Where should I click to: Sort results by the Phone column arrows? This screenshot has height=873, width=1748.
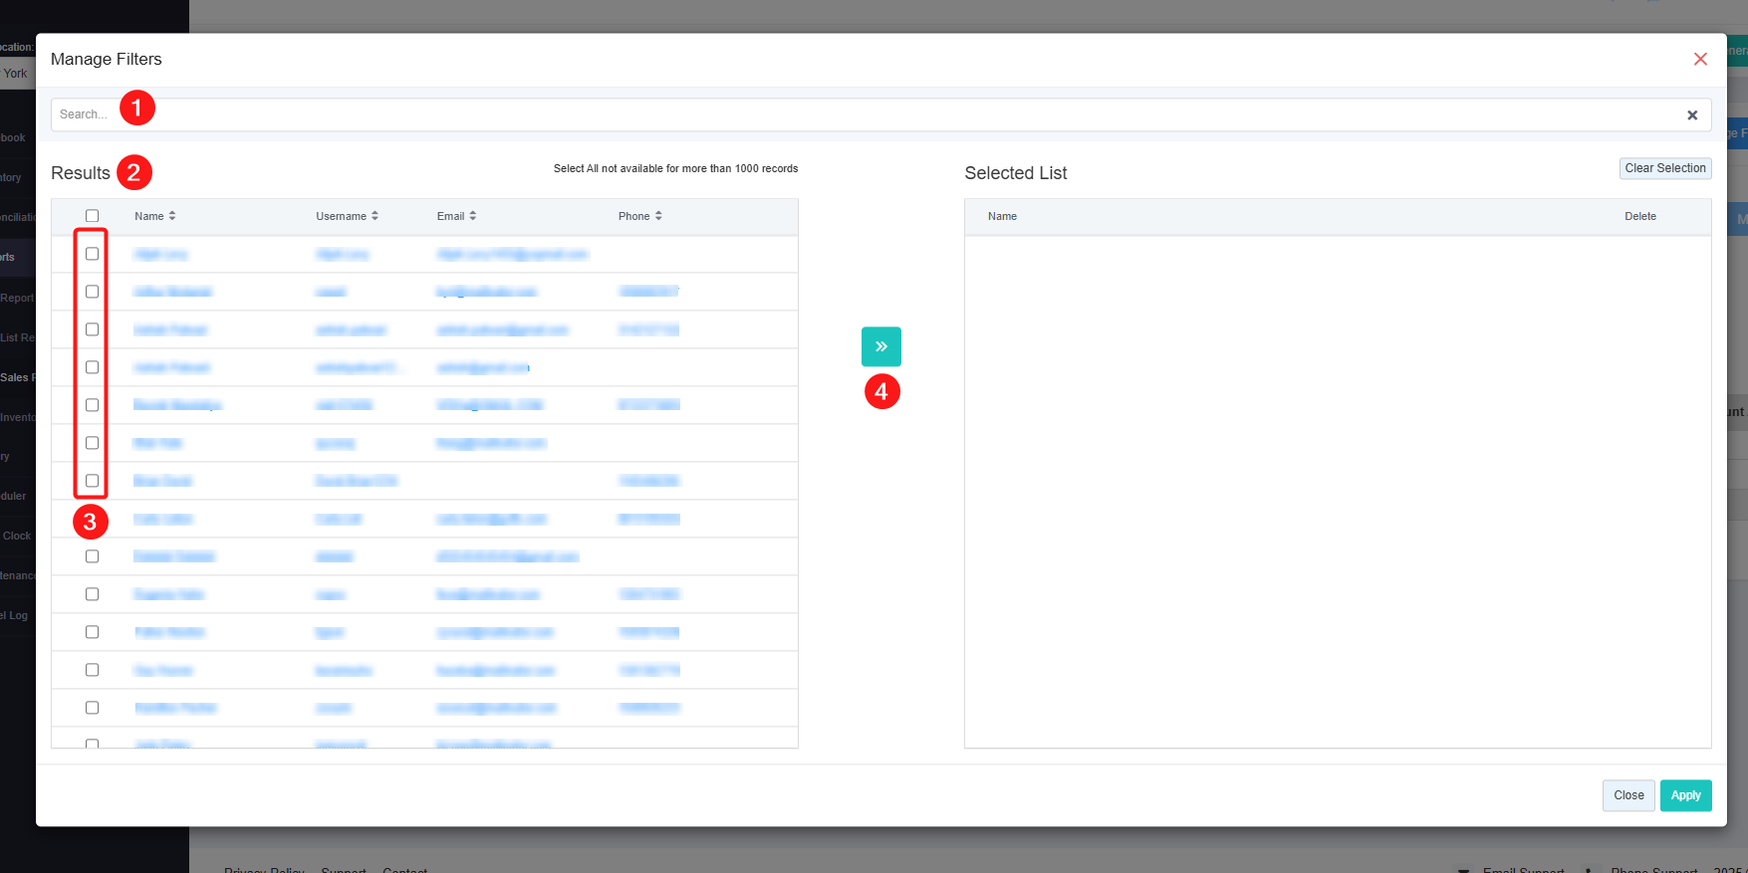(658, 216)
